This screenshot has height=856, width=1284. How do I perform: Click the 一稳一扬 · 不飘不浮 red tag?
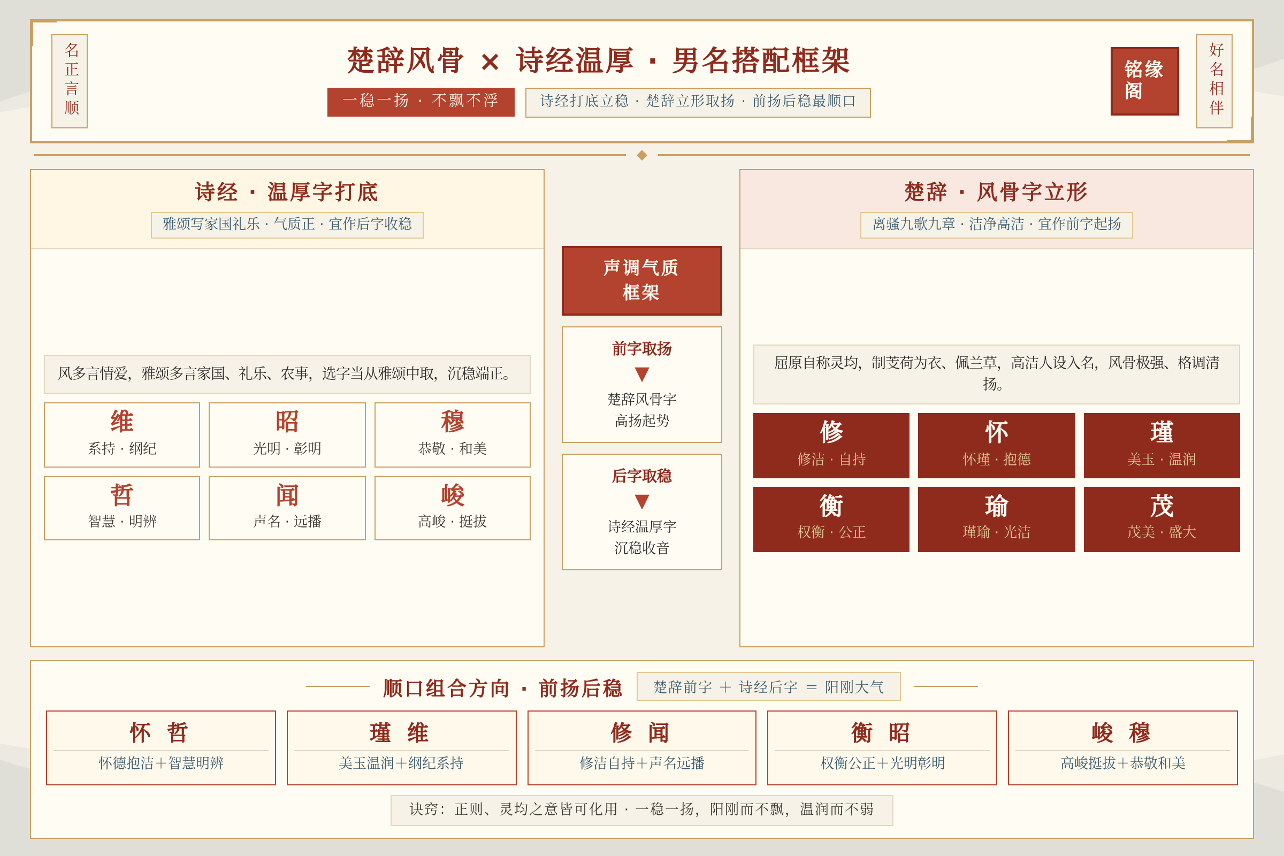(421, 102)
